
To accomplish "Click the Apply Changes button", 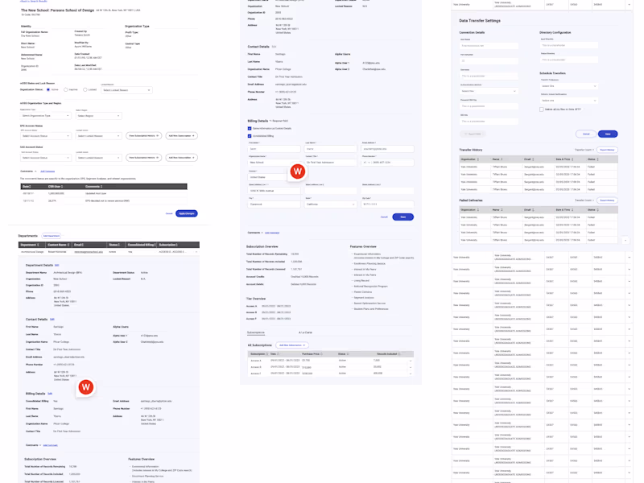I will [187, 213].
